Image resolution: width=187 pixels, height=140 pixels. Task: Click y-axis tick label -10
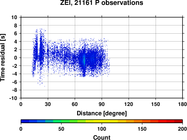click(13, 98)
